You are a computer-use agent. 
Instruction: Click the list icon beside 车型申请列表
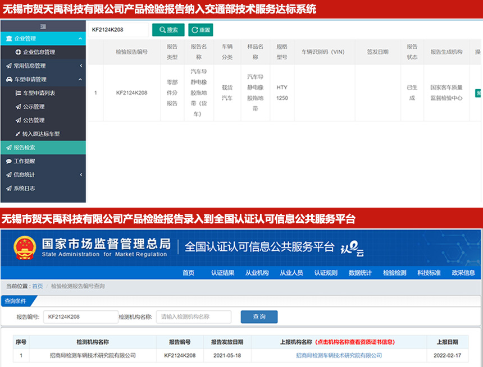tap(17, 93)
